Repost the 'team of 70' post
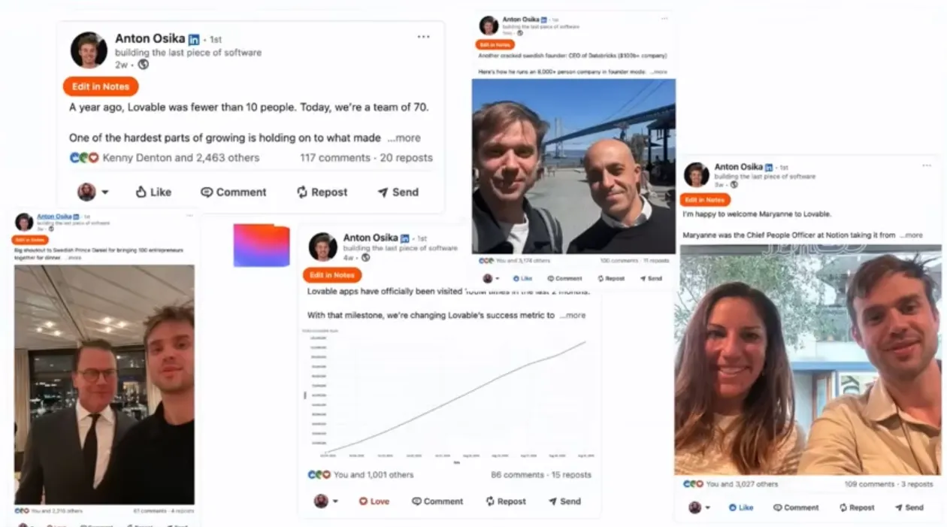Image resolution: width=947 pixels, height=527 pixels. click(x=322, y=192)
